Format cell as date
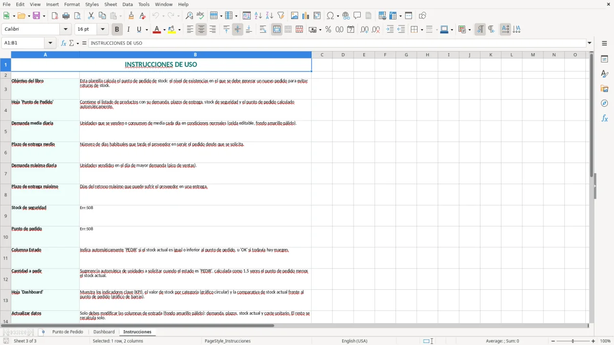The height and width of the screenshot is (345, 614). (350, 30)
